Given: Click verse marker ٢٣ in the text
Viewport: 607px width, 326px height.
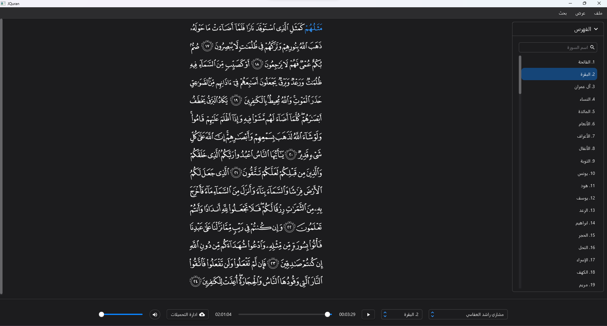Looking at the screenshot, I should pyautogui.click(x=273, y=263).
